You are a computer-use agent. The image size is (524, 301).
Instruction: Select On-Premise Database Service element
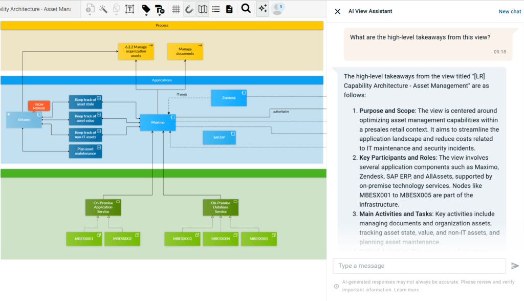[x=221, y=207]
